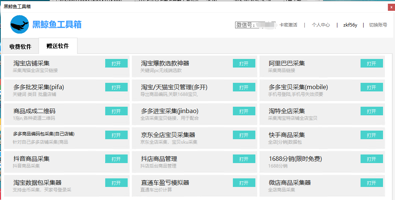Click the 抖店商品管理 title
This screenshot has width=395, height=200.
[x=159, y=159]
